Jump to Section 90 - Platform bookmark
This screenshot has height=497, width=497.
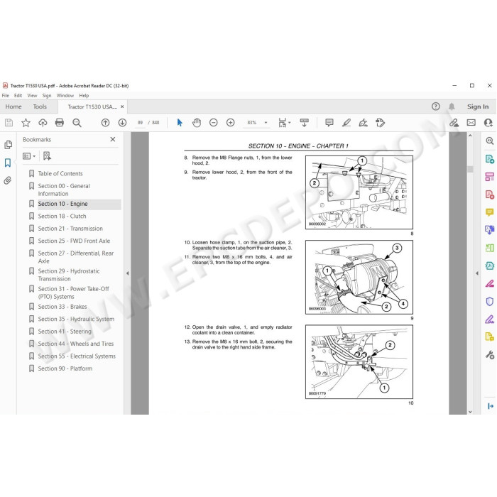click(65, 368)
